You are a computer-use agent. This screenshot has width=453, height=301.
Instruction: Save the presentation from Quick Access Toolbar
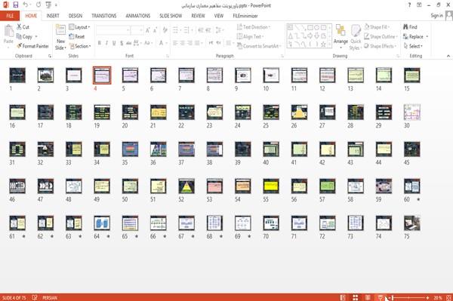(x=16, y=5)
